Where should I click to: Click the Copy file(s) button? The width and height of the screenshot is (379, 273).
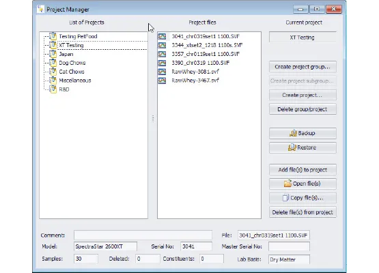coord(303,198)
